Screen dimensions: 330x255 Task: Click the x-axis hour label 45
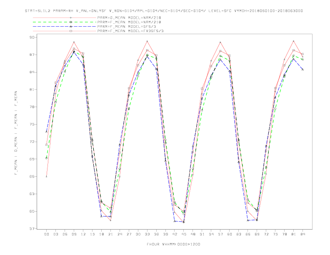pos(184,234)
